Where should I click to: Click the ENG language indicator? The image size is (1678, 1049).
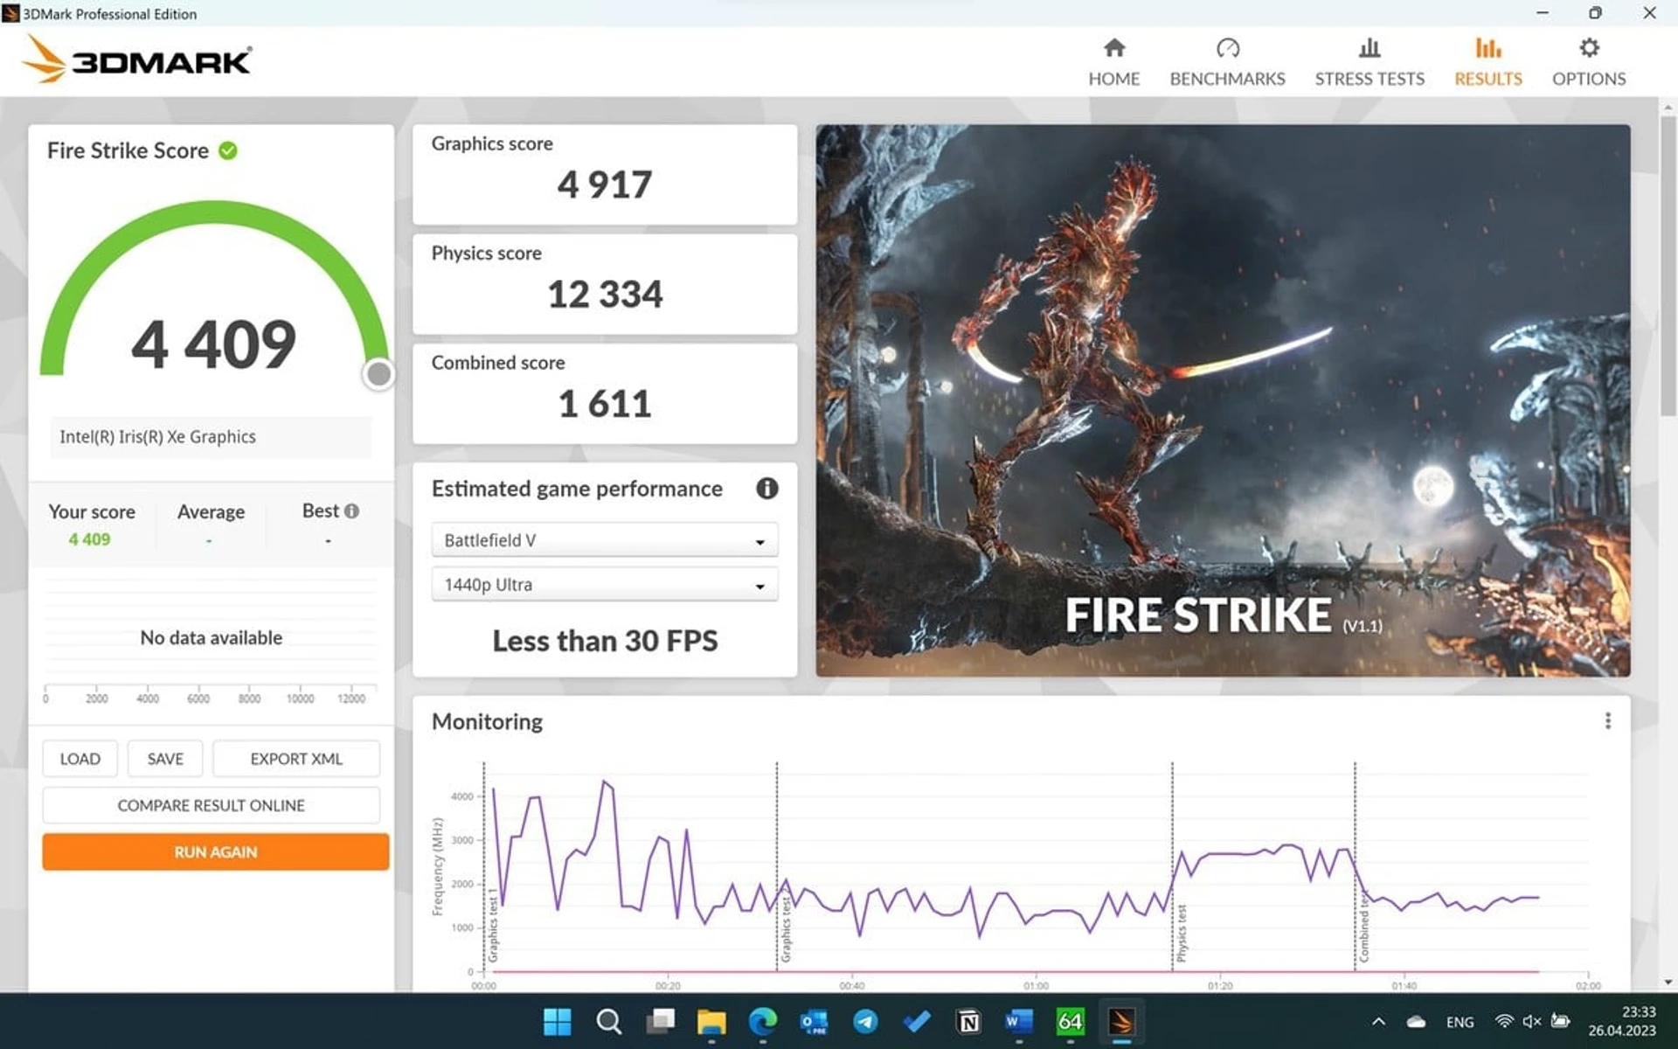tap(1460, 1021)
